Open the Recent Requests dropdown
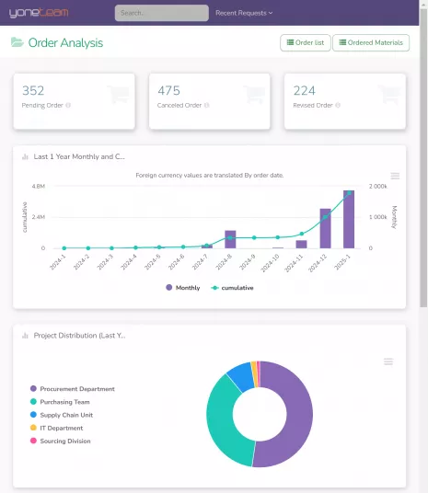The image size is (428, 493). 244,13
